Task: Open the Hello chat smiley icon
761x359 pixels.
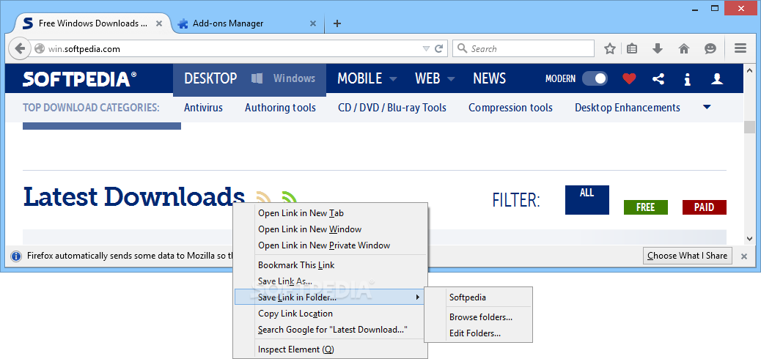Action: [710, 48]
